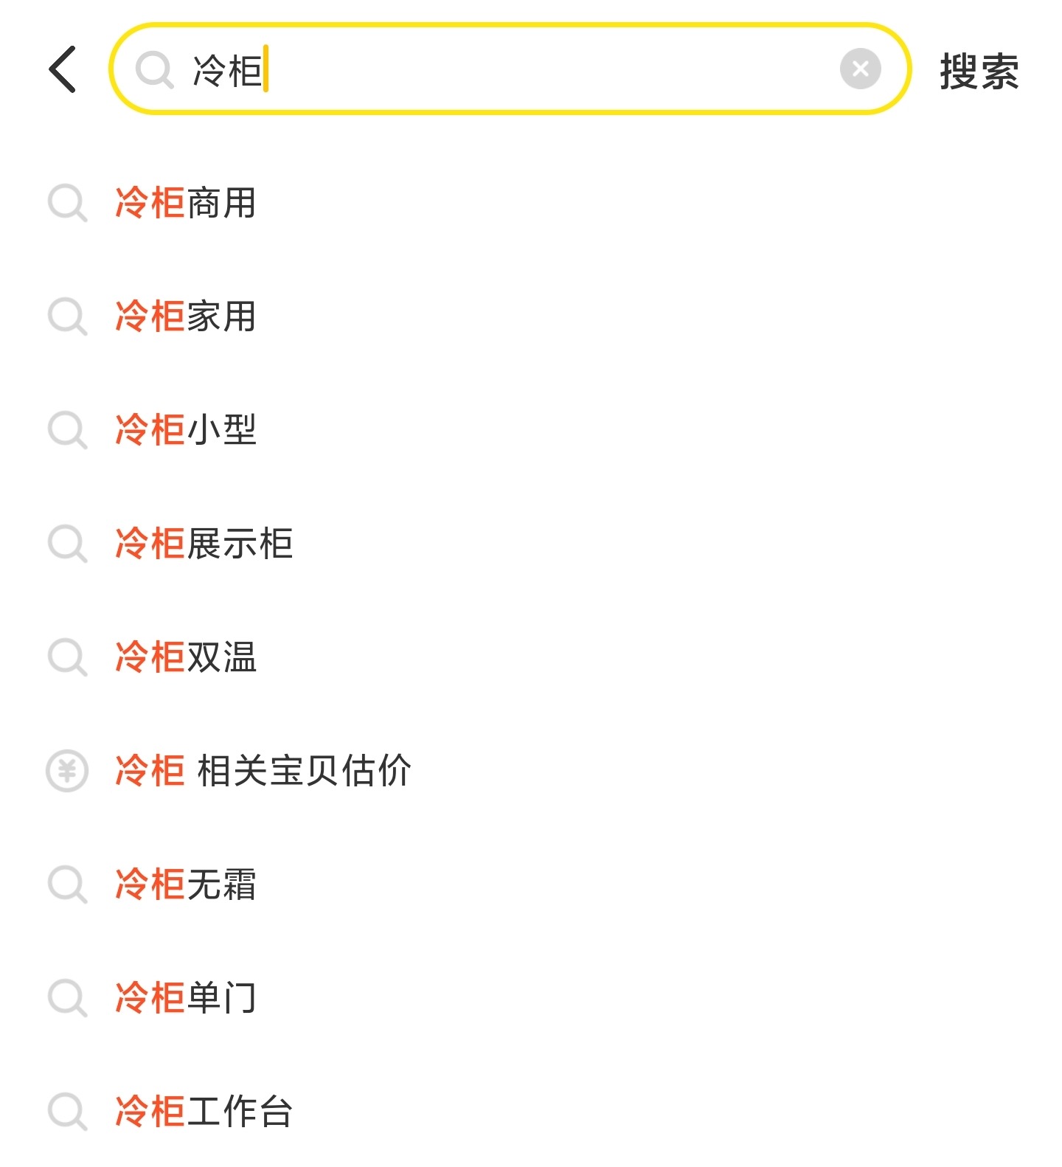Pick the 冷柜工作台 suggestion
The image size is (1062, 1167).
pyautogui.click(x=204, y=1112)
